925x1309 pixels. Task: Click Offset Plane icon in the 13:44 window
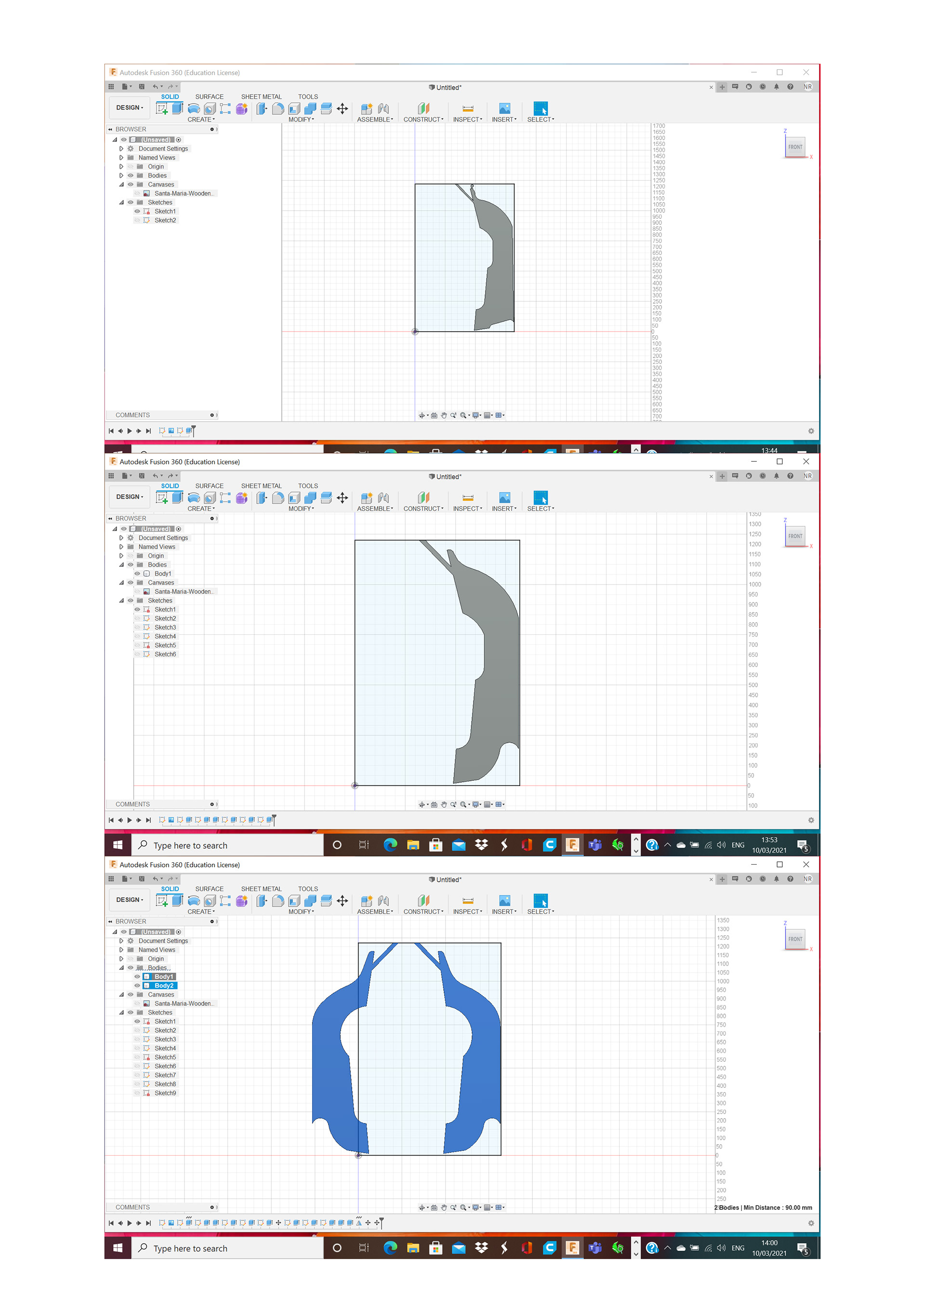click(423, 108)
